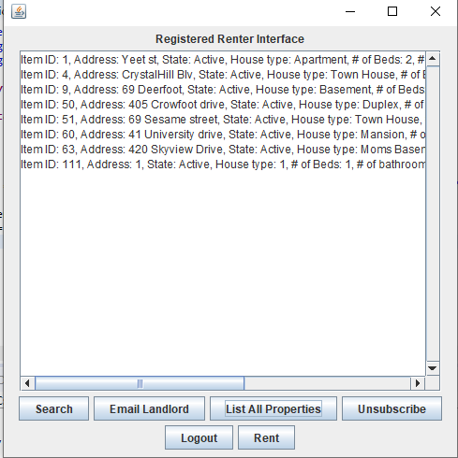Select the 41 University drive Mansion listing
The height and width of the screenshot is (458, 458).
click(223, 135)
